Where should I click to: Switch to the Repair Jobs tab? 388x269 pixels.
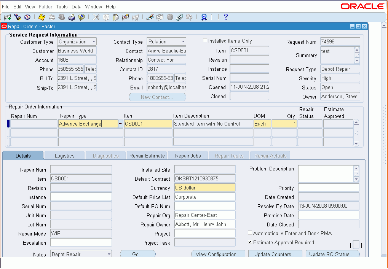pyautogui.click(x=188, y=156)
